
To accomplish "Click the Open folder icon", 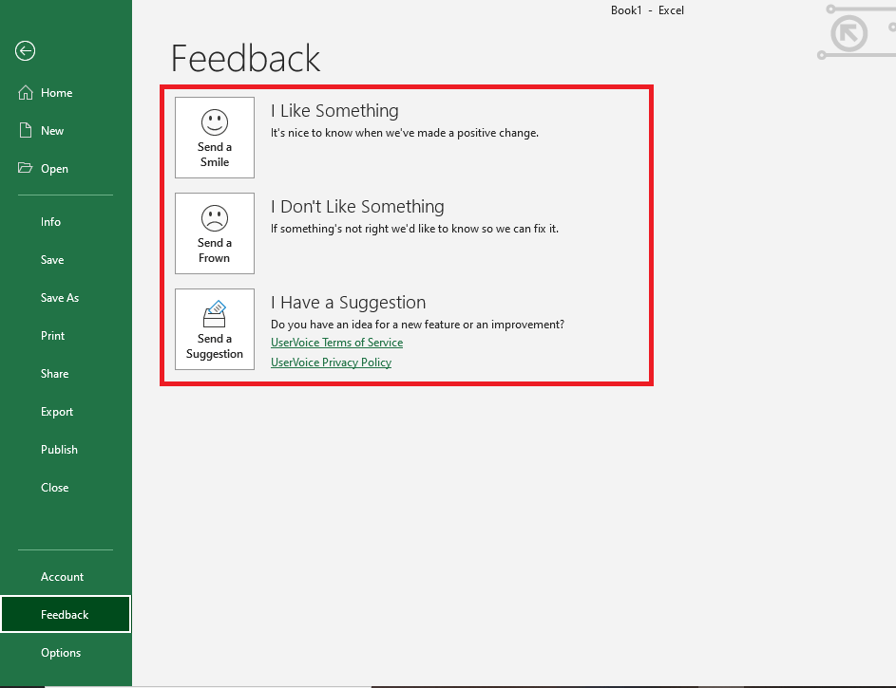I will click(25, 168).
